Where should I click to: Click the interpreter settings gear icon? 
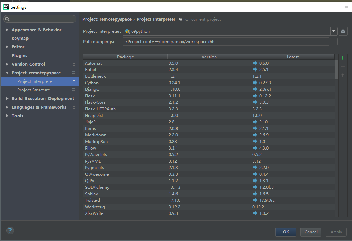[343, 31]
